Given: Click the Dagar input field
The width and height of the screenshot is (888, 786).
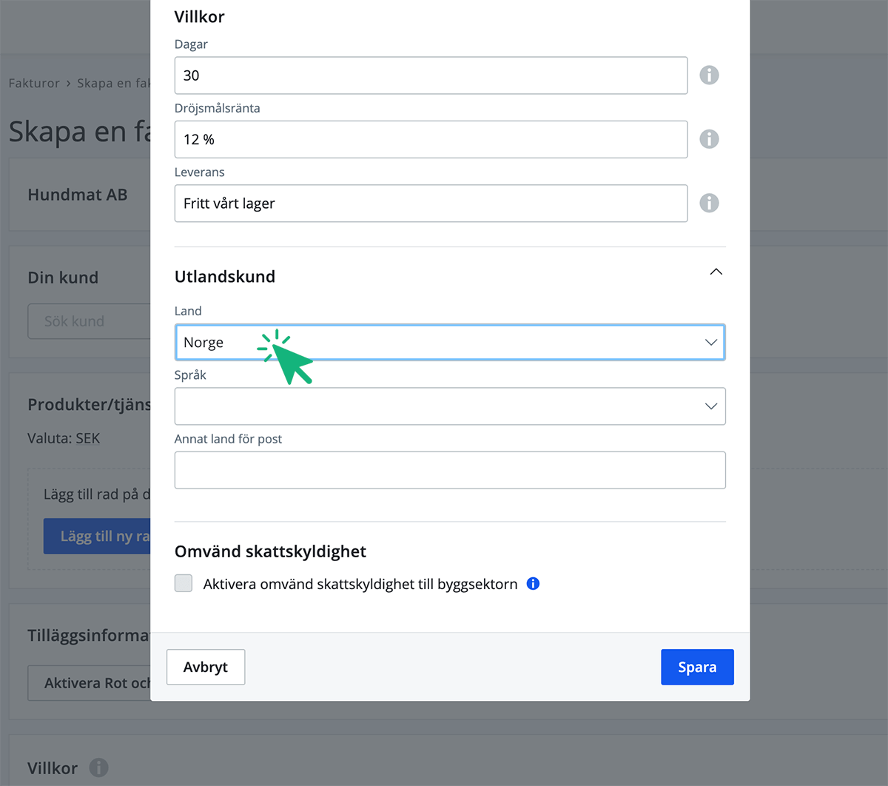Looking at the screenshot, I should (430, 75).
